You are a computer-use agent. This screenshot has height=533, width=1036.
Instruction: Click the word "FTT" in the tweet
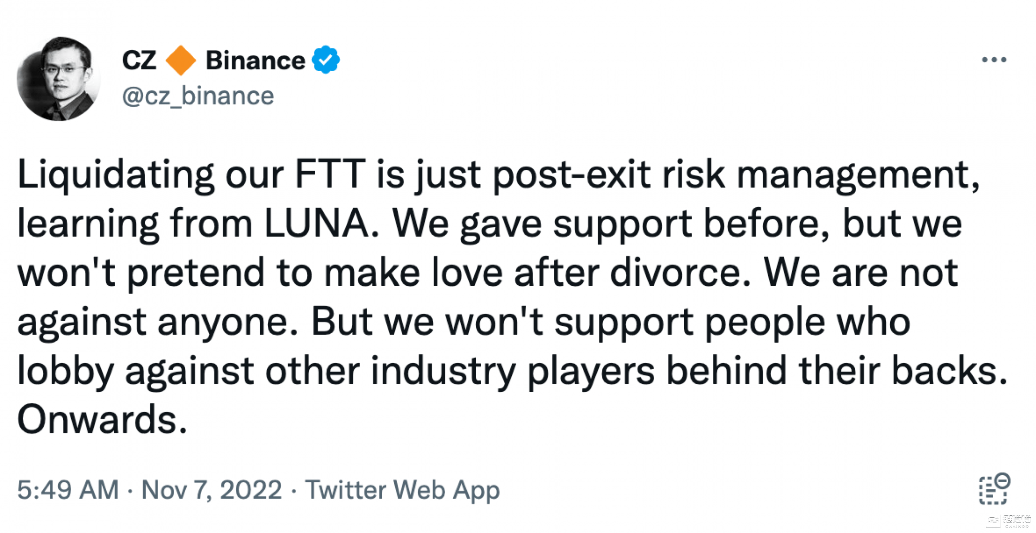coord(330,174)
